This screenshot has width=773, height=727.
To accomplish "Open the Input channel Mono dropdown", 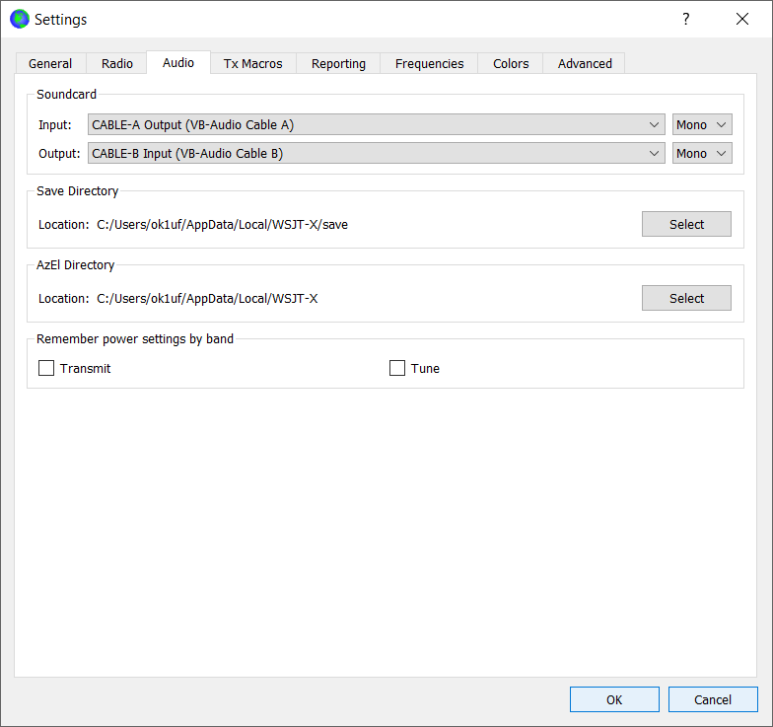I will coord(702,125).
